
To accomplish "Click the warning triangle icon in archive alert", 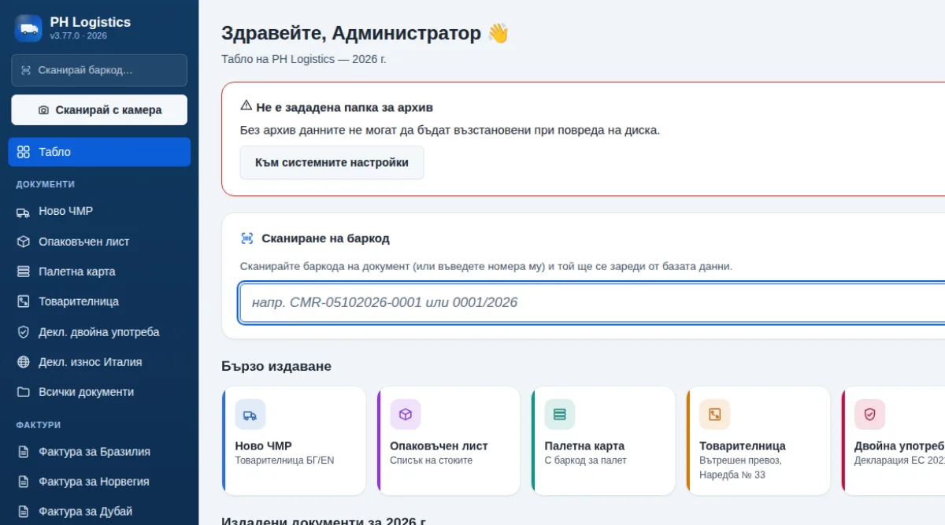I will (246, 106).
